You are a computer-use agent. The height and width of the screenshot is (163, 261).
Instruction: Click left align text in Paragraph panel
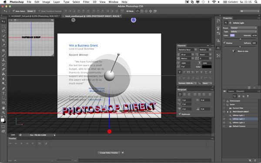point(180,94)
